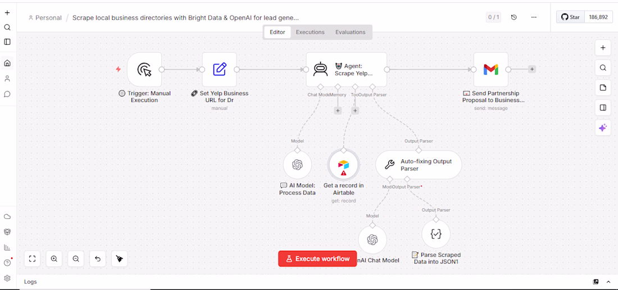Add a sticky note from right toolbar
Image resolution: width=618 pixels, height=290 pixels.
click(x=603, y=88)
